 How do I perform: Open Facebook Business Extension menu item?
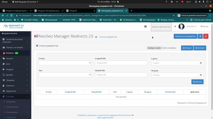coord(15,41)
